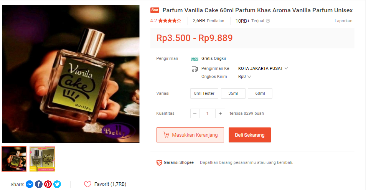Click the Garansi Shopee shield icon
This screenshot has width=366, height=190.
[159, 162]
